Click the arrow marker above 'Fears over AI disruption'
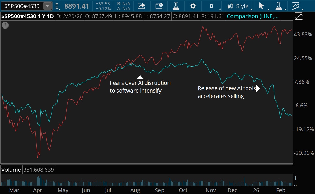Screen dimensions: 315x194 (x=140, y=77)
